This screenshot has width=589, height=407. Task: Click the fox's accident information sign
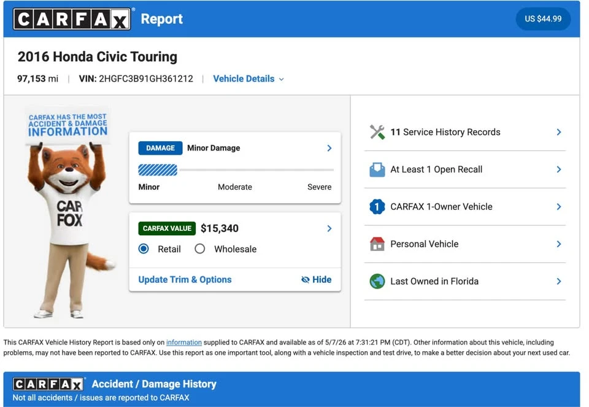tap(67, 125)
